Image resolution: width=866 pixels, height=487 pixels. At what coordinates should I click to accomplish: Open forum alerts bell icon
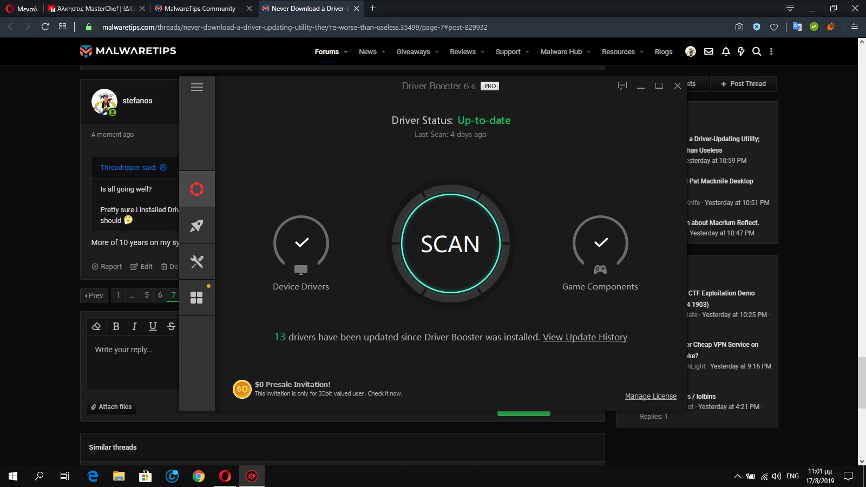pyautogui.click(x=726, y=51)
